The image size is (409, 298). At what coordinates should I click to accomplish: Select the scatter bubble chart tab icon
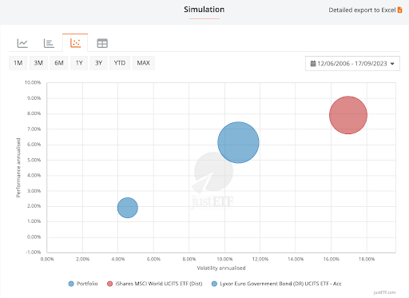pyautogui.click(x=75, y=43)
